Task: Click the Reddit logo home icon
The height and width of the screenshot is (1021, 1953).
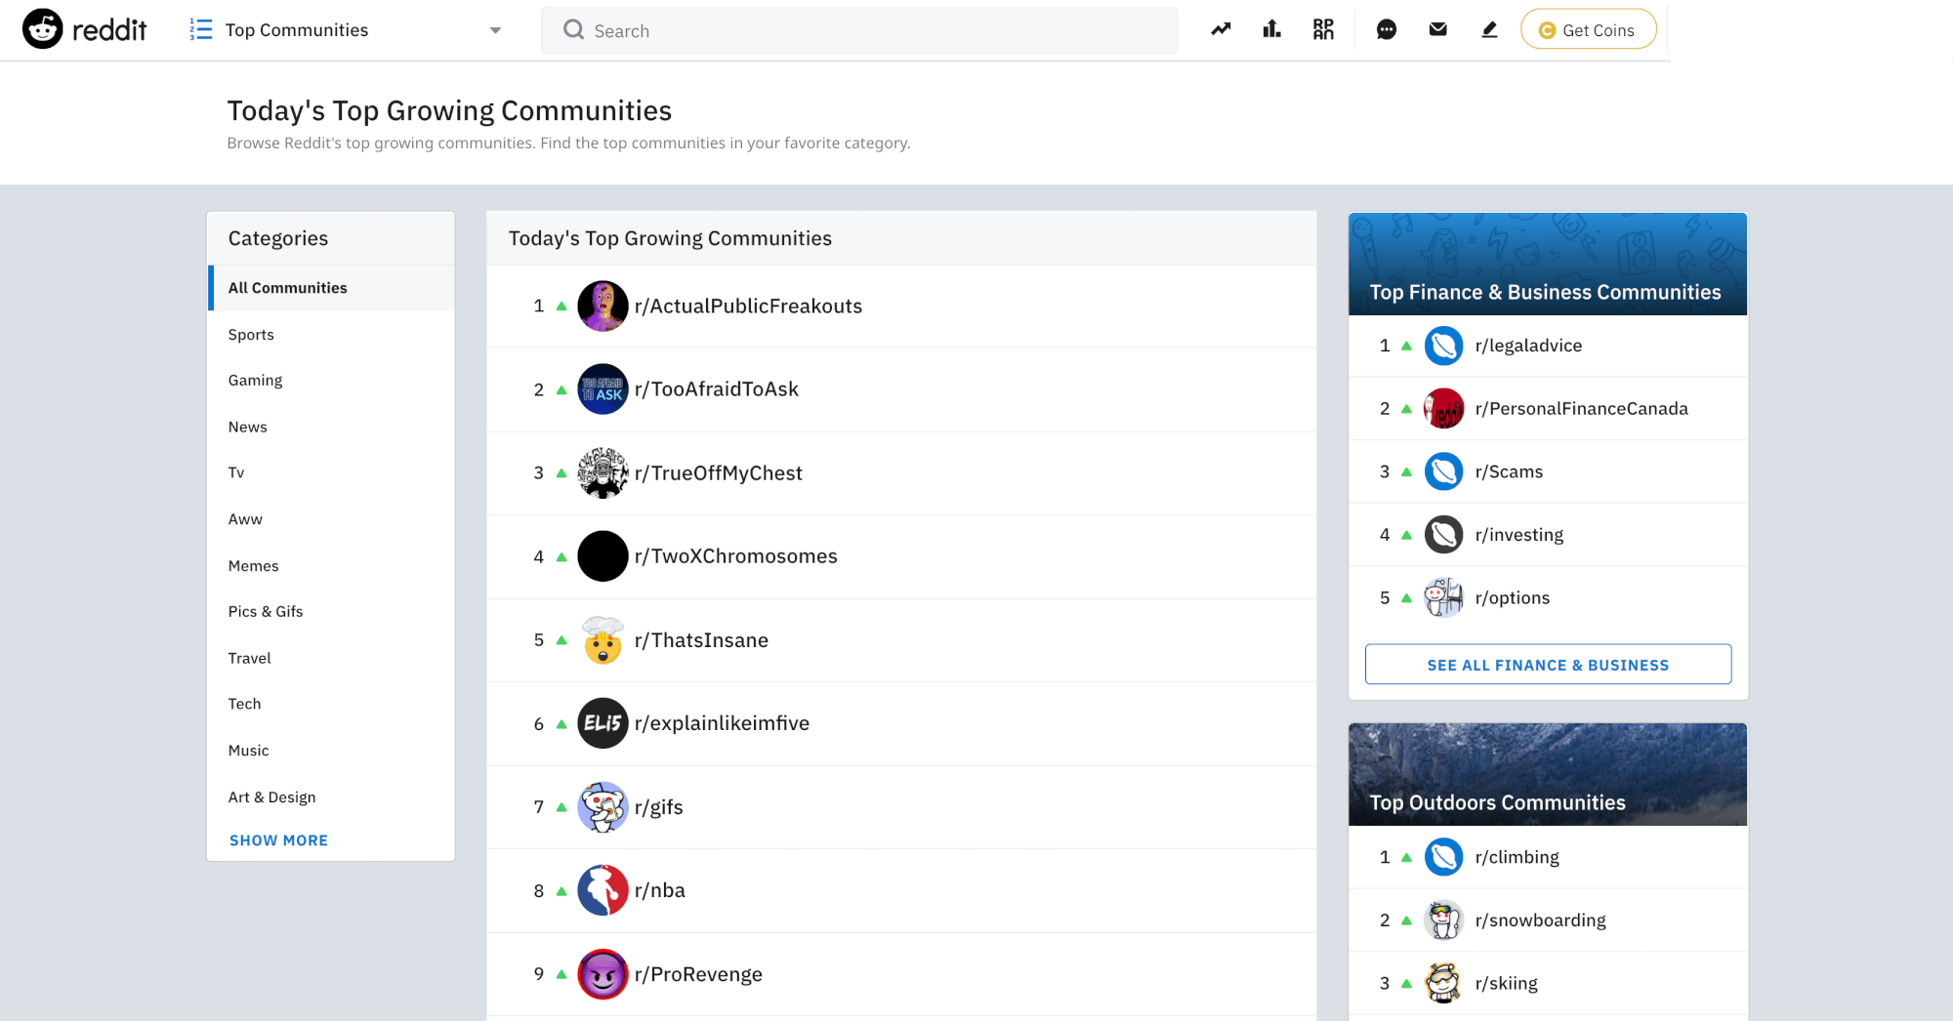Action: [x=43, y=29]
